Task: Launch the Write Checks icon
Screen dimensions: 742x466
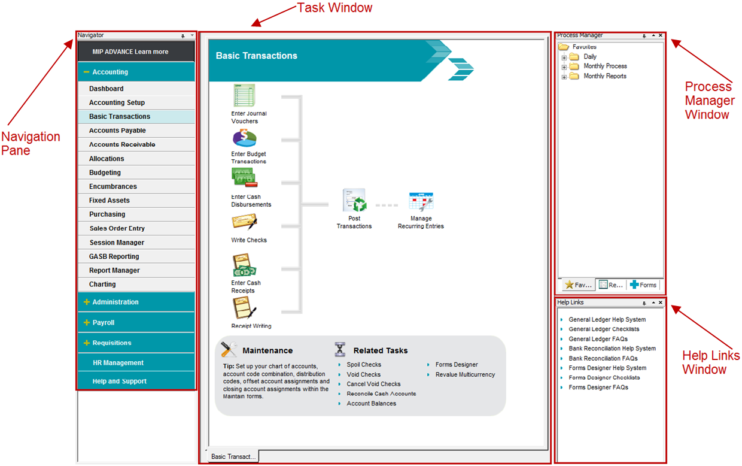Action: tap(244, 222)
